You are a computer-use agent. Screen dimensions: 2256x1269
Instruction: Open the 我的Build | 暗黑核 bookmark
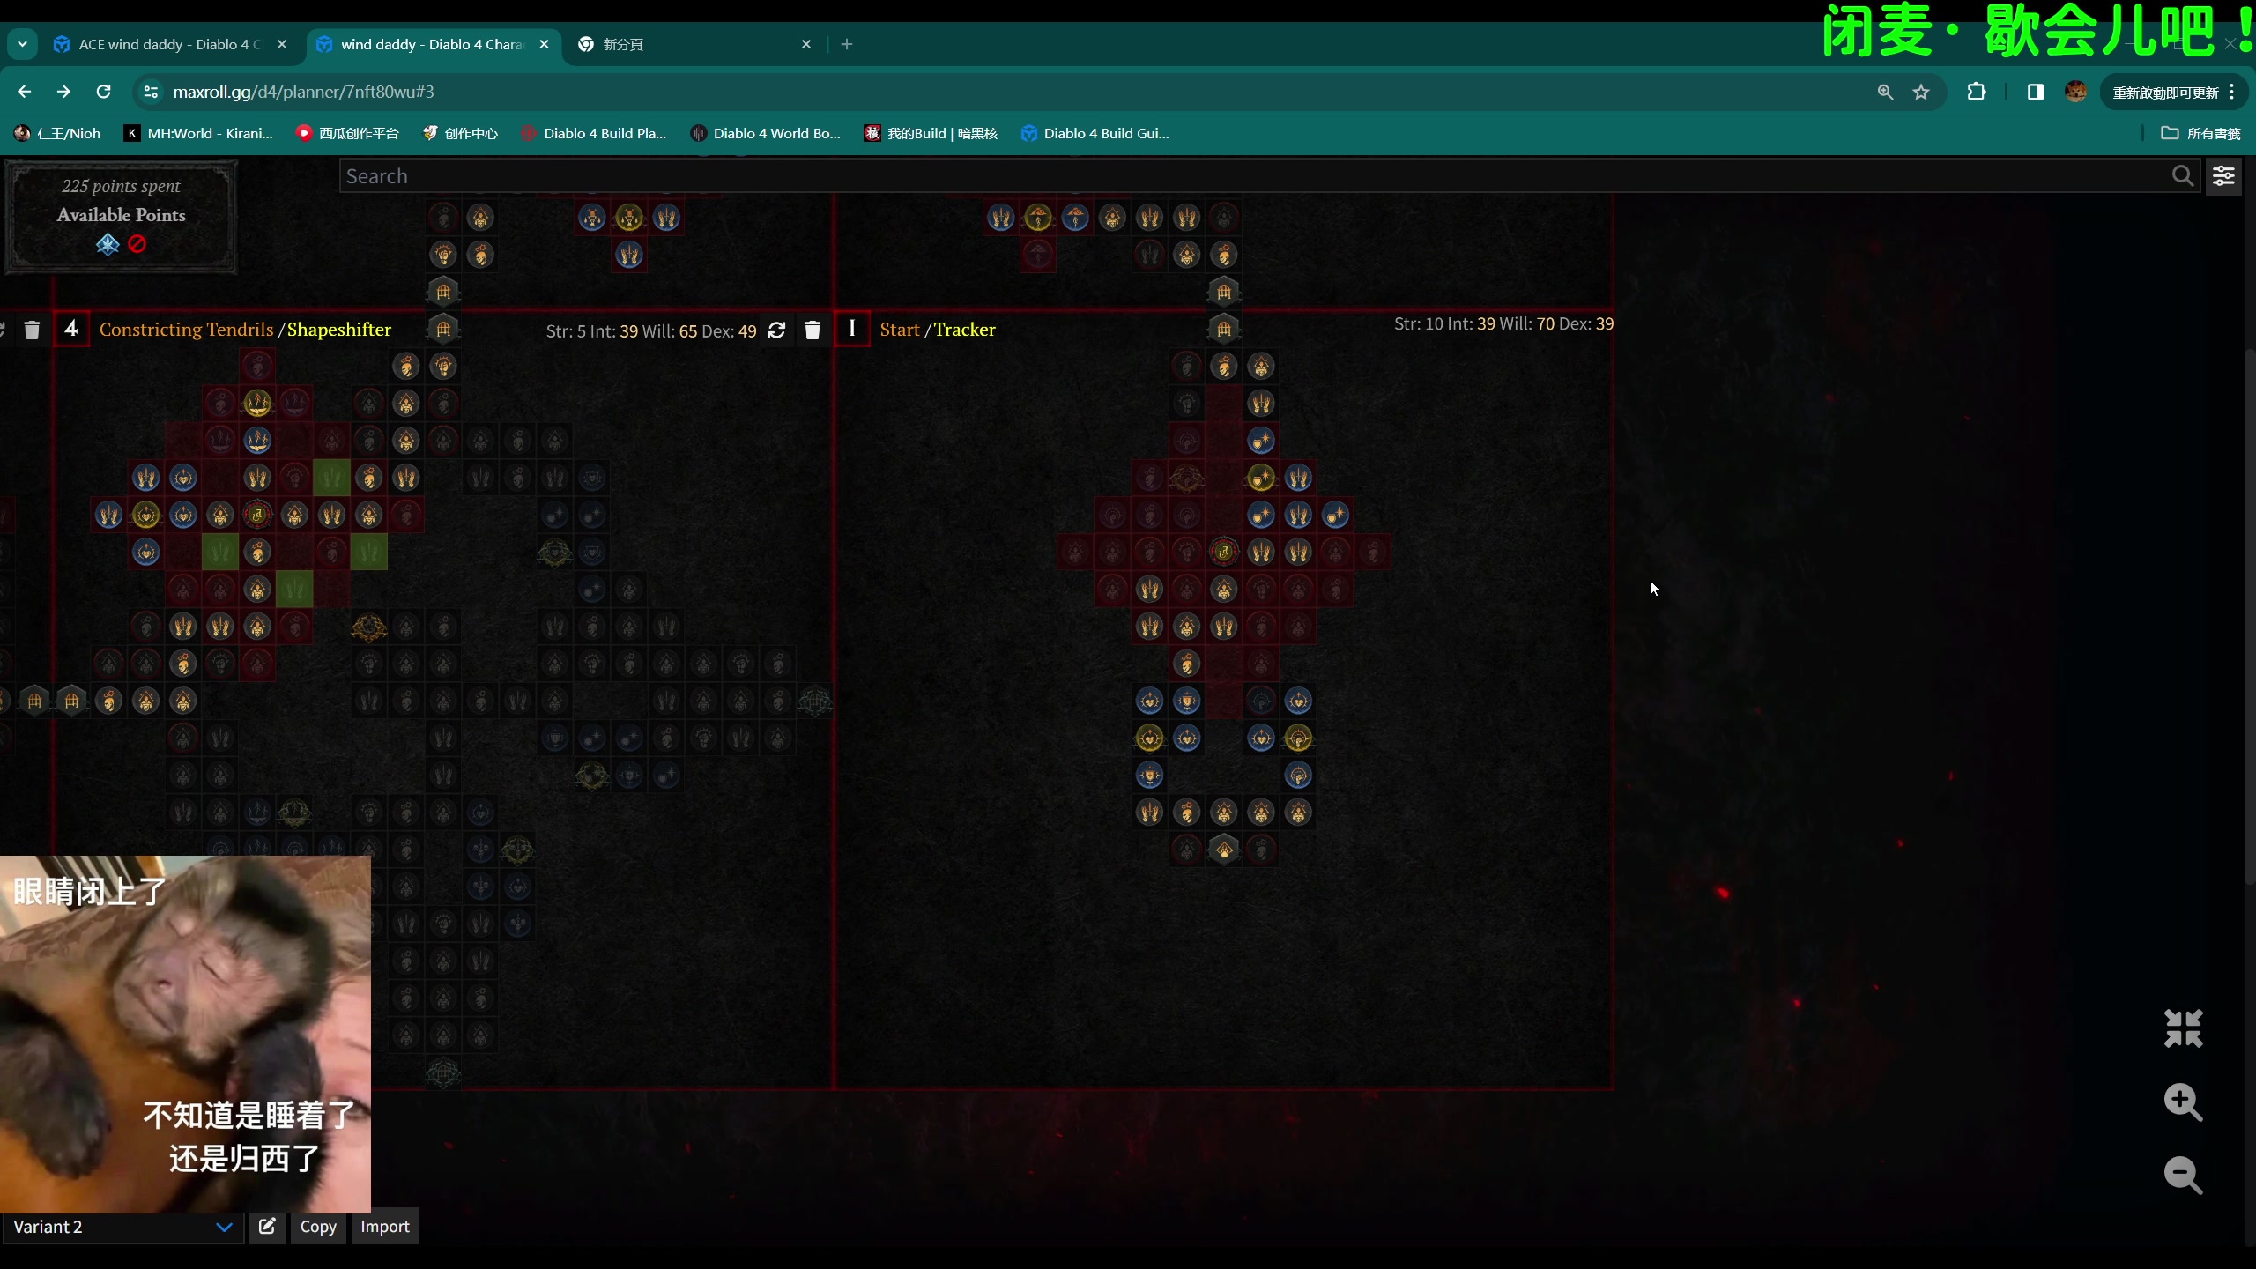[932, 133]
